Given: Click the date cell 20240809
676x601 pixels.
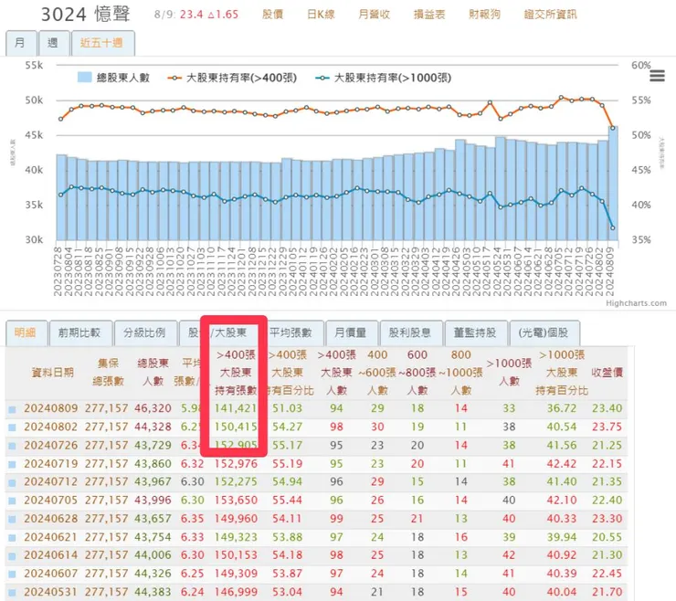Looking at the screenshot, I should [51, 408].
